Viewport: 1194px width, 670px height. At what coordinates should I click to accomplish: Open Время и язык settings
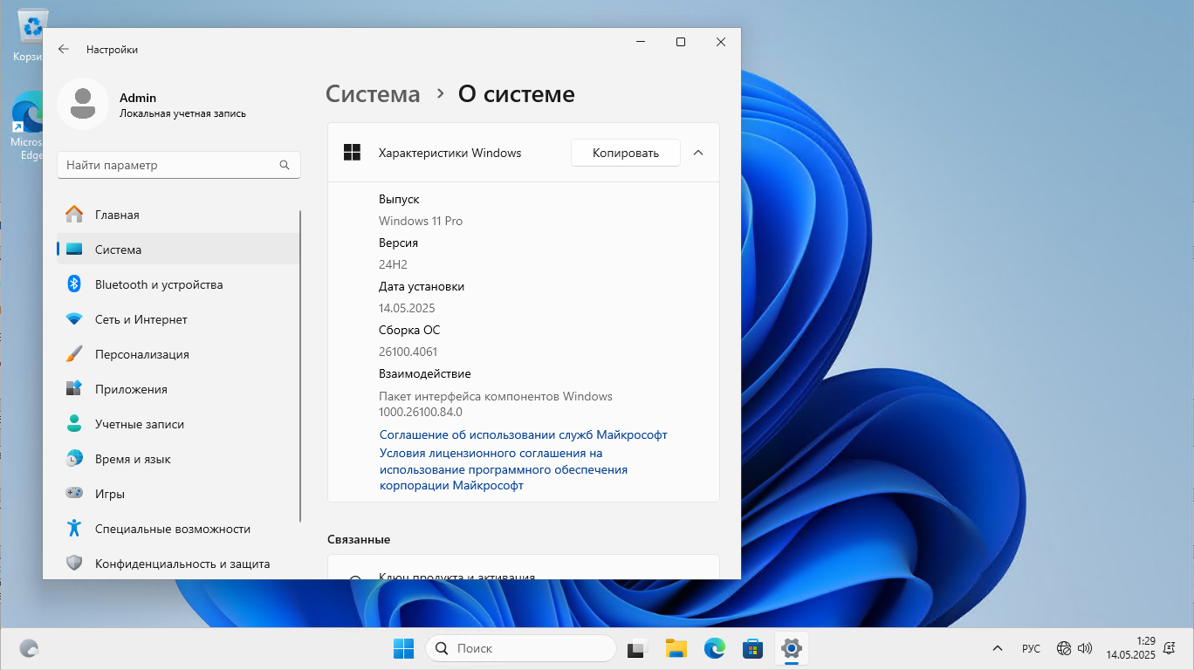(x=133, y=459)
